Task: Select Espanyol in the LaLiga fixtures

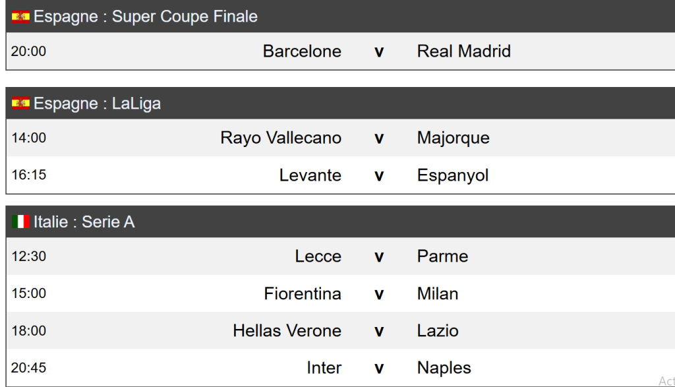Action: [453, 175]
